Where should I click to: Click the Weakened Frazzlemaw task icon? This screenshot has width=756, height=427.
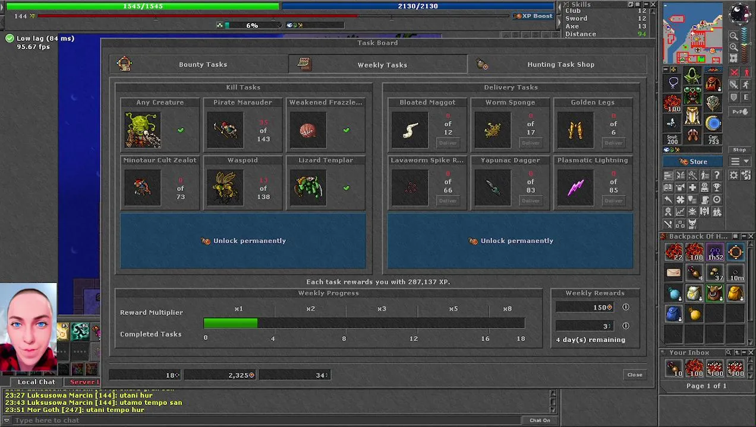[308, 130]
